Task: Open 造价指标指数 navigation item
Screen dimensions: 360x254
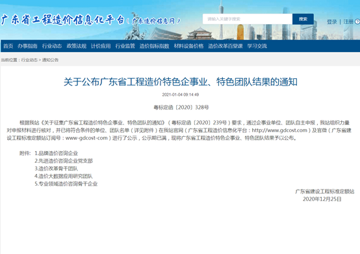Action: [x=154, y=46]
